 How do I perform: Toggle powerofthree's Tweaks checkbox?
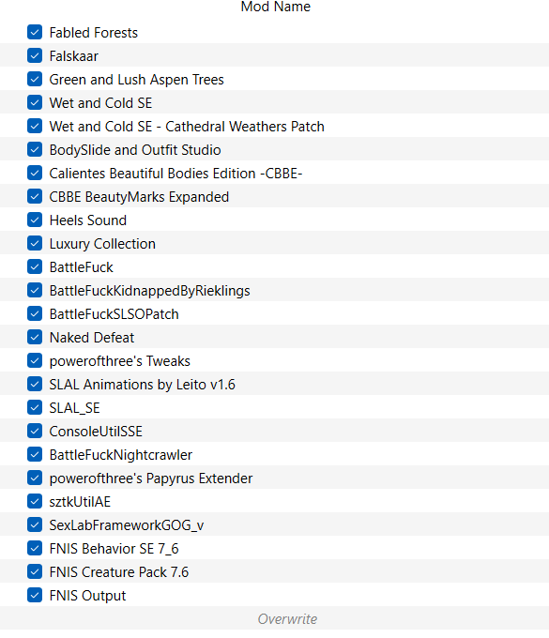click(35, 361)
